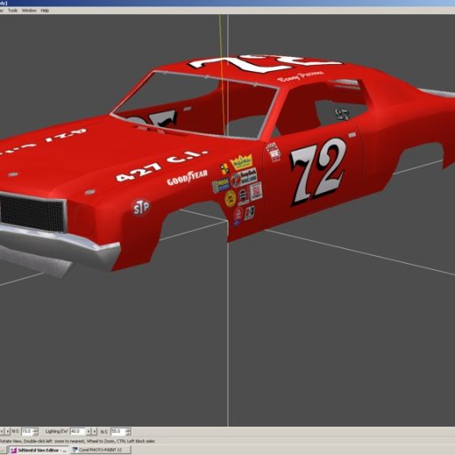This screenshot has width=455, height=455.
Task: Click the Lighting E/W value field
Action: tap(77, 431)
